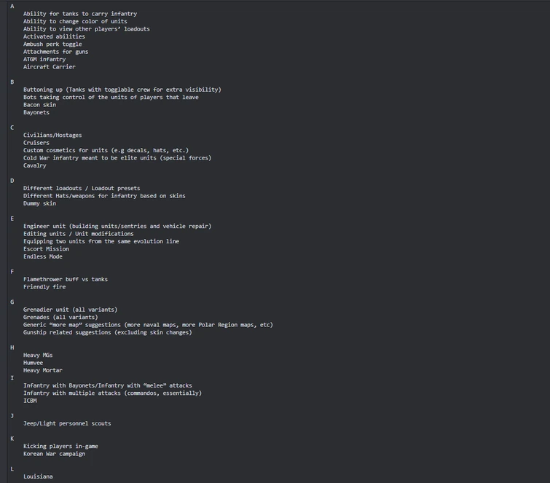Click the "ICBM" entry
This screenshot has height=483, width=550.
[x=30, y=401]
